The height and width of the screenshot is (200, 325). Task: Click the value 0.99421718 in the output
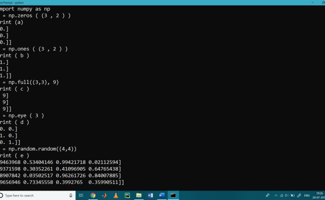point(70,162)
